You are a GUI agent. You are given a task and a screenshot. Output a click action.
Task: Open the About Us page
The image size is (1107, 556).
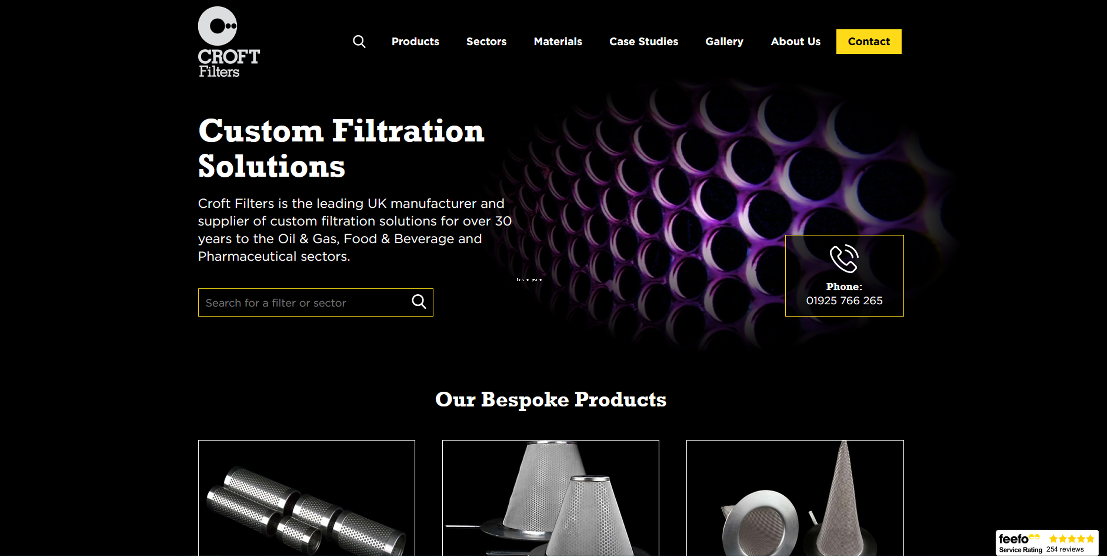click(x=795, y=42)
